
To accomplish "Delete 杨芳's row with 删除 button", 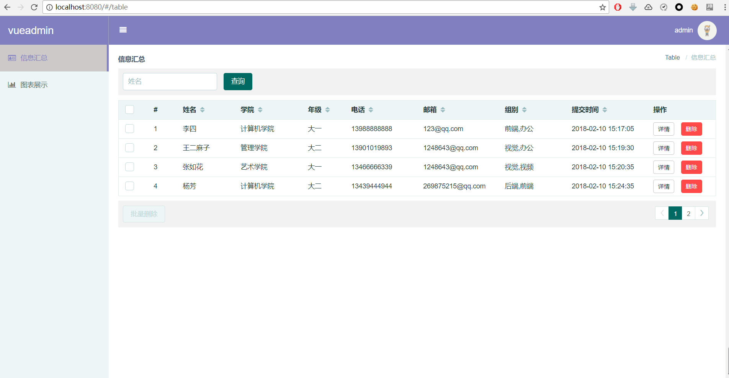I will click(x=691, y=187).
